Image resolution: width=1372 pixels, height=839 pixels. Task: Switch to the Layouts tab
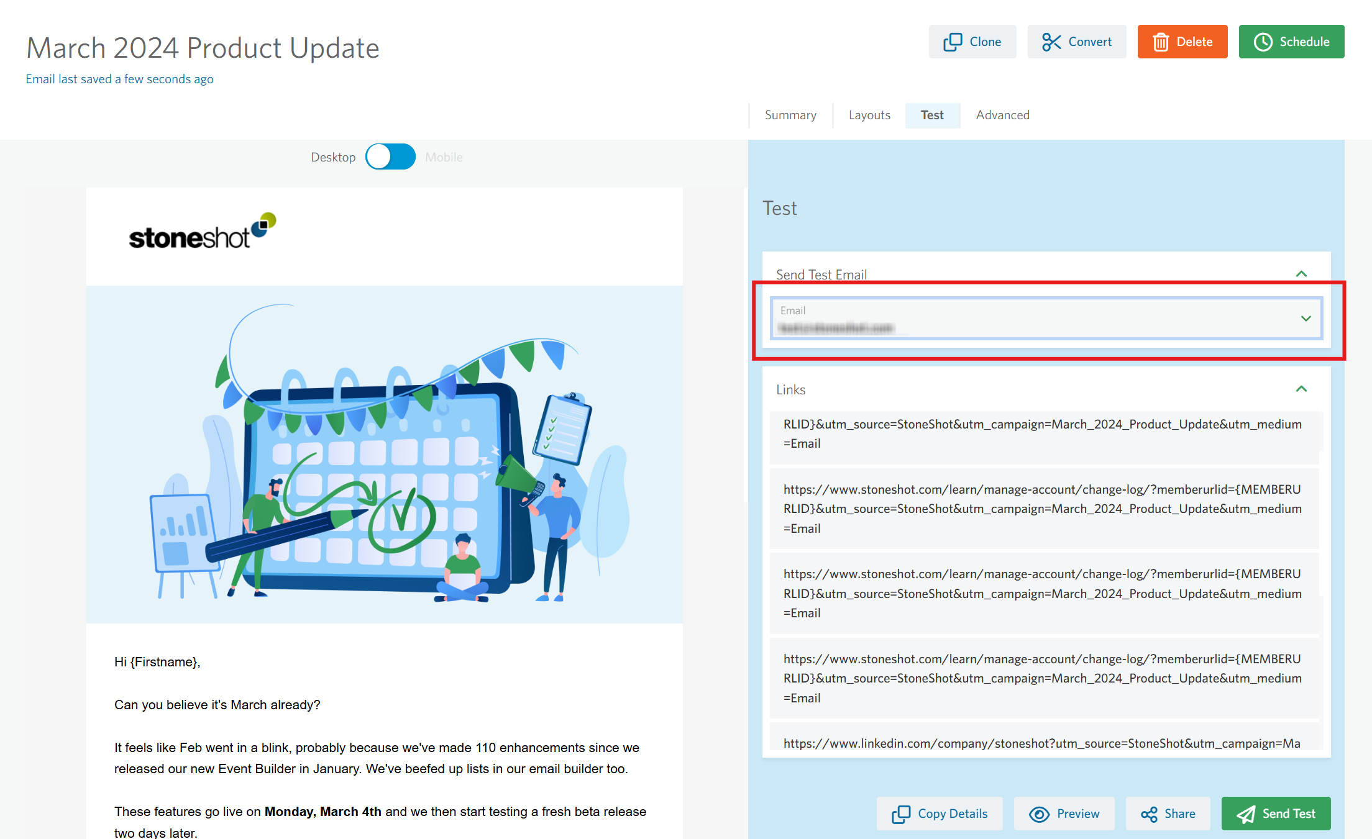coord(869,115)
